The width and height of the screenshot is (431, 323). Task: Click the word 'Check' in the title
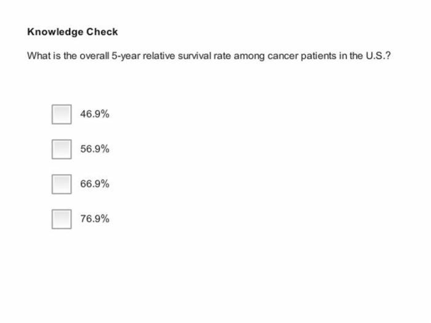(102, 32)
